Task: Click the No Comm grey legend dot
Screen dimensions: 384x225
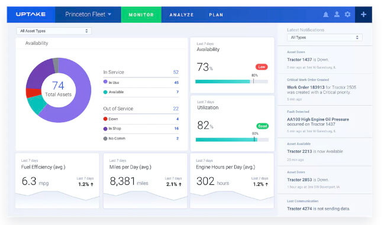Action: pos(105,139)
